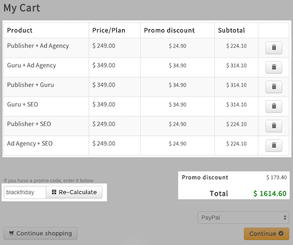The height and width of the screenshot is (245, 293).
Task: Remove Publisher + SEO from cart
Action: pos(274,126)
